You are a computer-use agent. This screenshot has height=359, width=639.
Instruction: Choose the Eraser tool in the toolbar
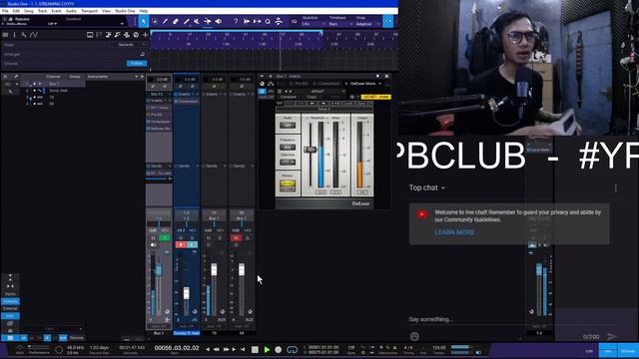point(176,22)
